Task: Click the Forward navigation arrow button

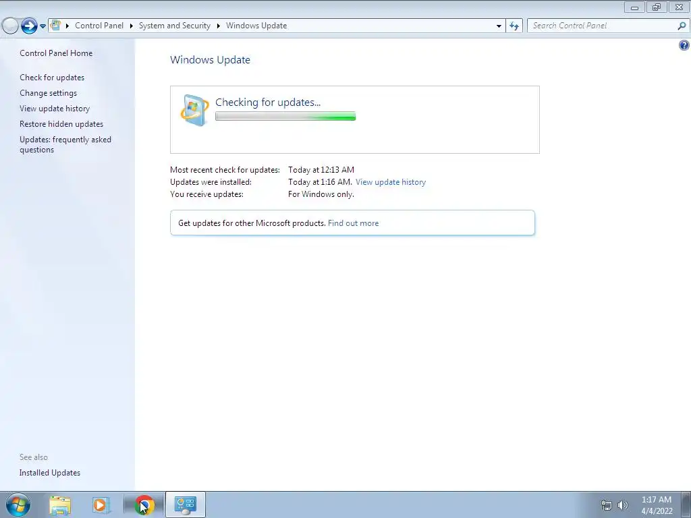Action: tap(29, 26)
